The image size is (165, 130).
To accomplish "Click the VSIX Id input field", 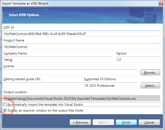I will pos(81,34).
